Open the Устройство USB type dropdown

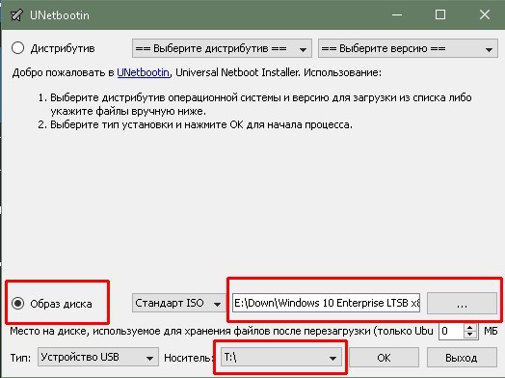pyautogui.click(x=98, y=357)
